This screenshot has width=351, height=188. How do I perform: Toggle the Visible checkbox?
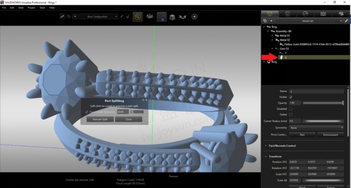point(291,97)
